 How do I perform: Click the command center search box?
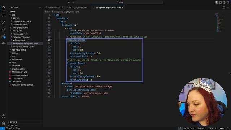(x=119, y=3)
